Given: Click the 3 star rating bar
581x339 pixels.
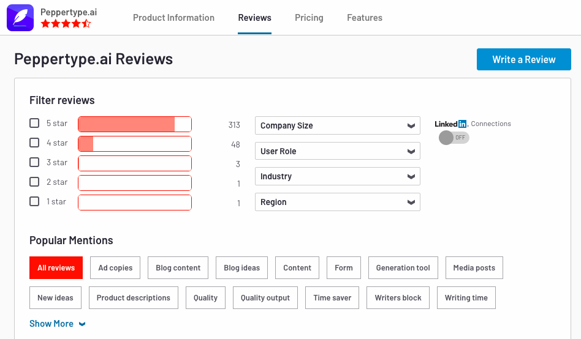Looking at the screenshot, I should (135, 163).
